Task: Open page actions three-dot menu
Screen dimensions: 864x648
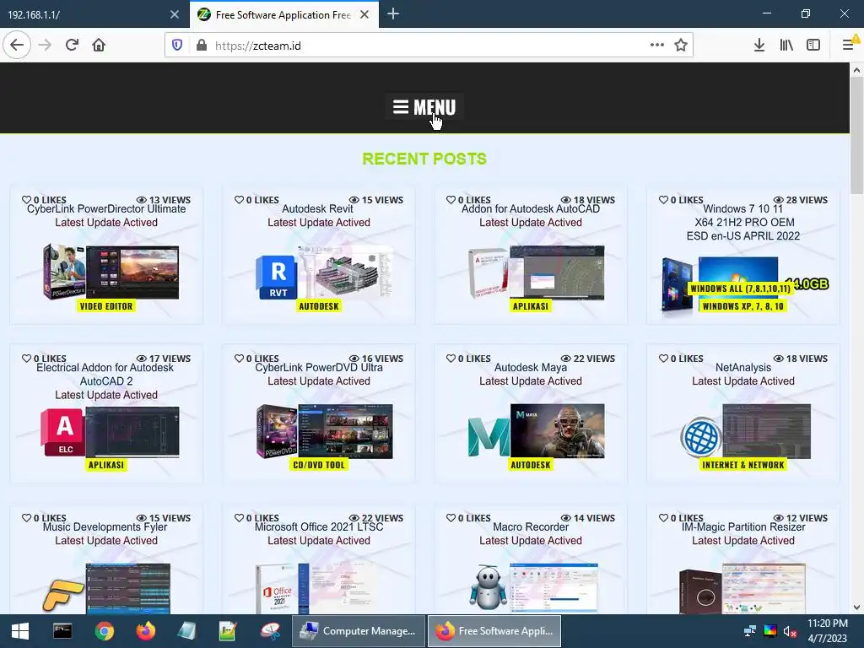Action: click(656, 46)
